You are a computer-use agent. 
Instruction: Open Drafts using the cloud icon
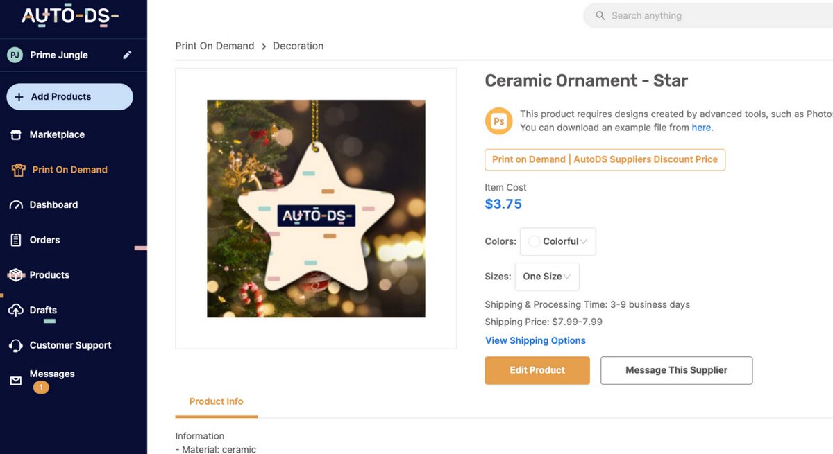pos(14,310)
